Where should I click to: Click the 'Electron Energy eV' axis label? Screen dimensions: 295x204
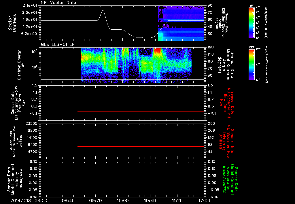(21, 65)
